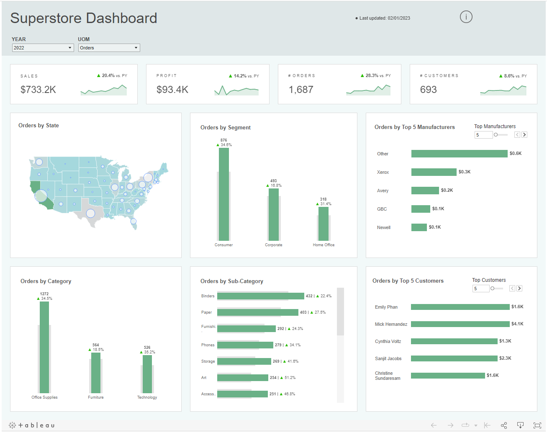Click the 'Last updated: 02/01/2023' text
Image resolution: width=547 pixels, height=433 pixels.
coord(385,18)
